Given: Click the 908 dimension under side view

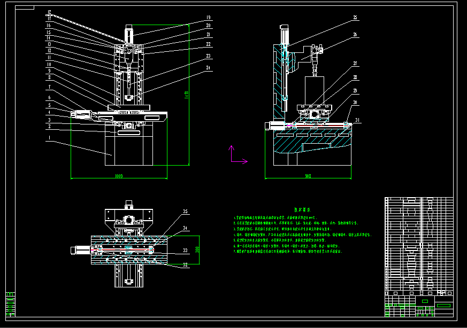Looking at the screenshot, I should [x=308, y=176].
